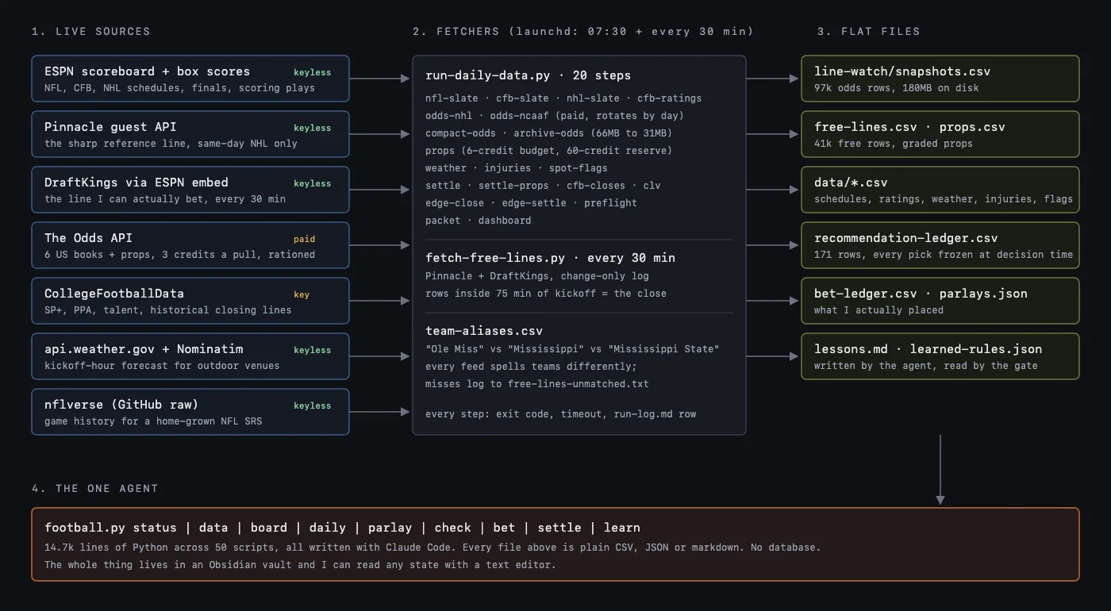Click the "keyless" badge on the DraftKings card
The image size is (1111, 611).
tap(312, 183)
